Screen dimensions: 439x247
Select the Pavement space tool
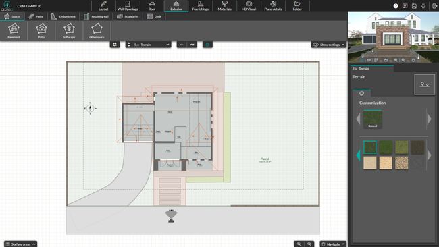(14, 31)
